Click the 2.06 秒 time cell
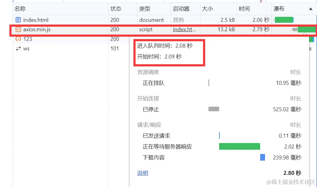The height and width of the screenshot is (187, 317). pos(261,20)
